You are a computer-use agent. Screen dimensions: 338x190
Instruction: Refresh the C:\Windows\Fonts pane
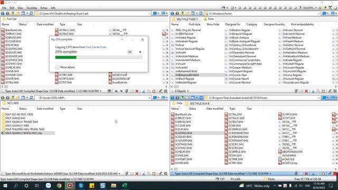[x=201, y=13]
